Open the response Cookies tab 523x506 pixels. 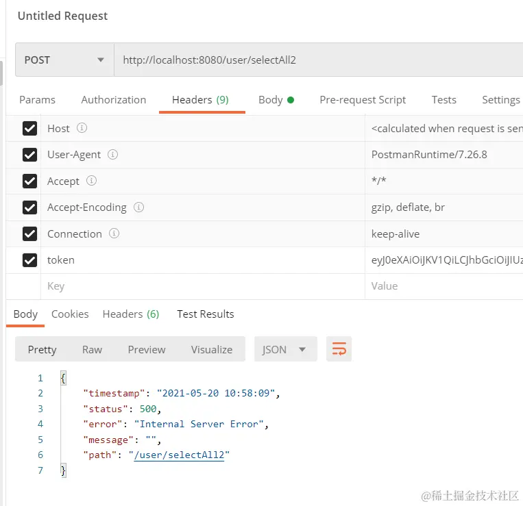[x=70, y=314]
